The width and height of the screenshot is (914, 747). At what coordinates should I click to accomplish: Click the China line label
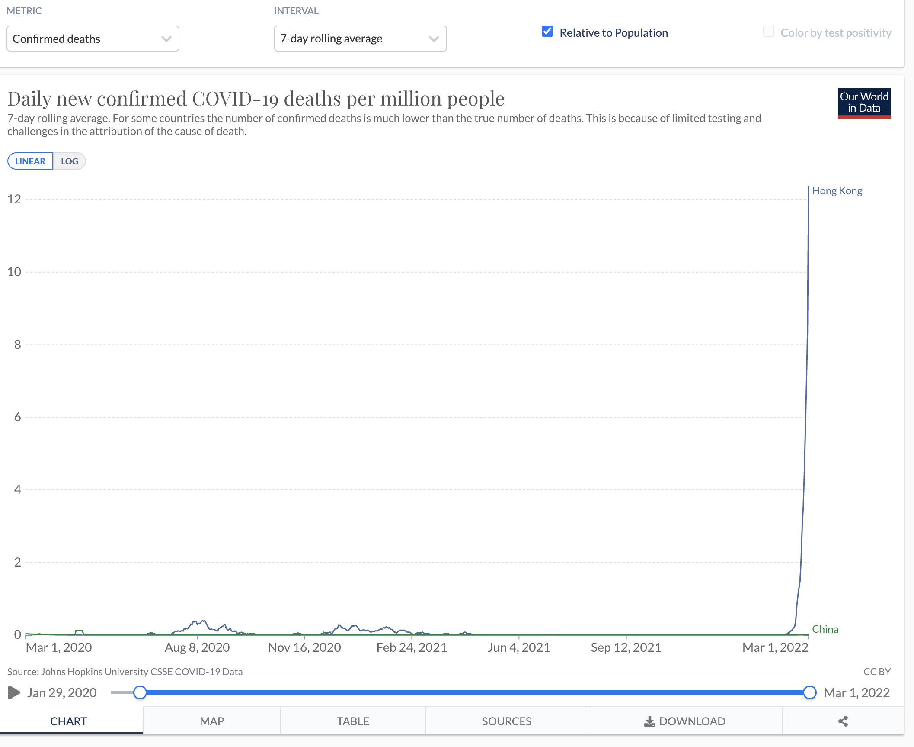click(825, 629)
